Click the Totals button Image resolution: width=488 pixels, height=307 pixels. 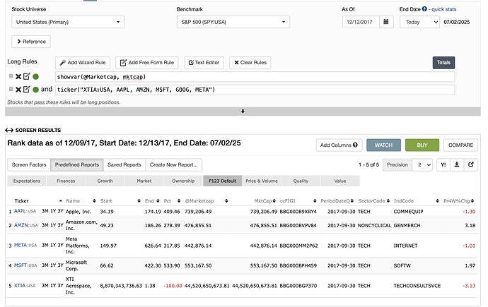pyautogui.click(x=443, y=63)
